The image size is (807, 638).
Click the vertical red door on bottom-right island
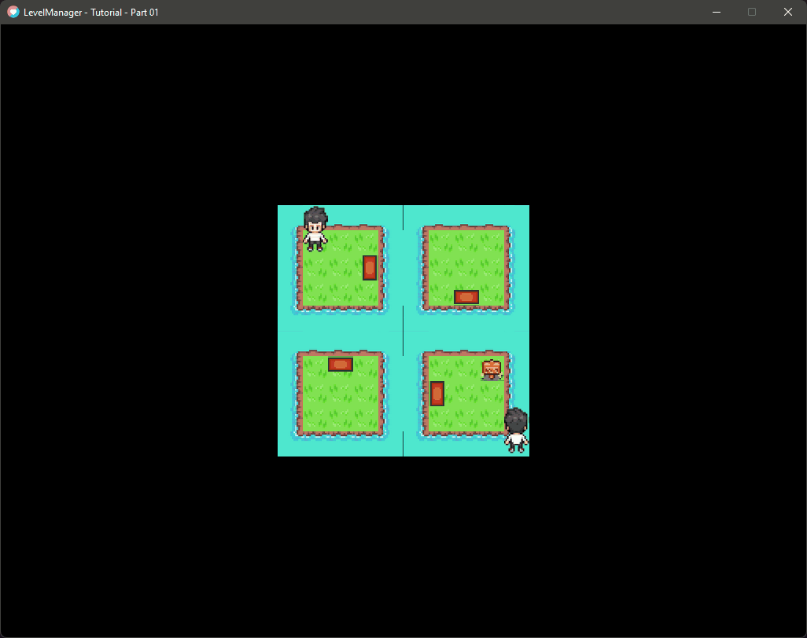437,392
